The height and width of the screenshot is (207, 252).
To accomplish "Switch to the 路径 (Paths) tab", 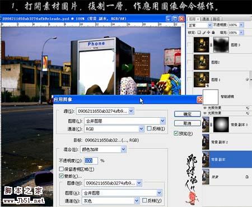I will 216,19.
